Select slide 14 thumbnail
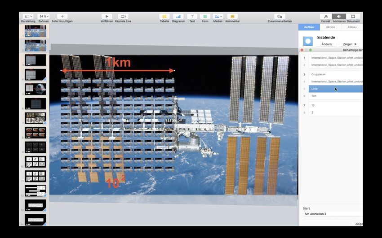 [x=36, y=220]
